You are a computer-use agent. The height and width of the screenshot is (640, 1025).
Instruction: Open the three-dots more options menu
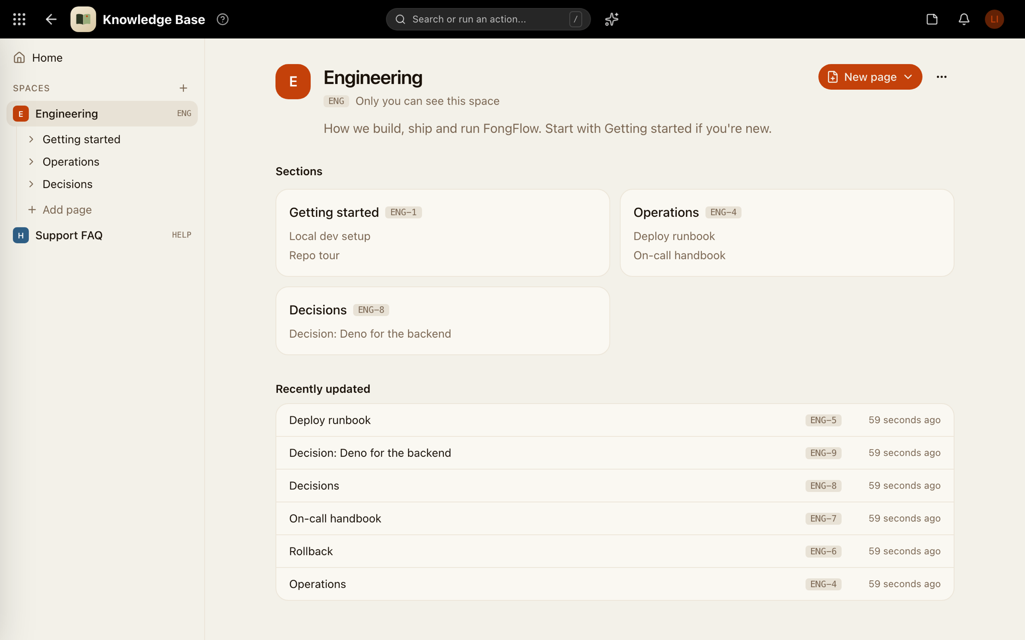[x=941, y=77]
